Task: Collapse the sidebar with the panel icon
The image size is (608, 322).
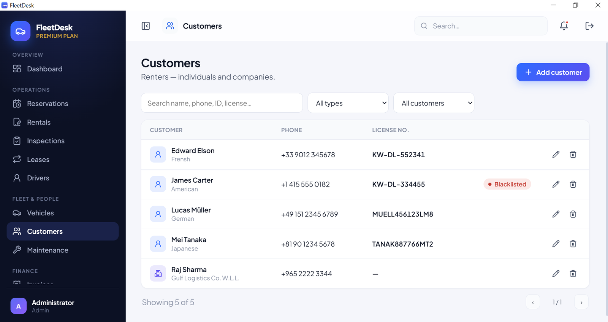Action: (x=146, y=26)
